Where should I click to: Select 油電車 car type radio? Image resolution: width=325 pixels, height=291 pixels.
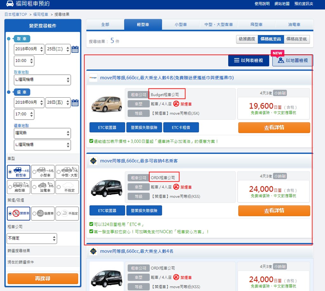(x=34, y=187)
